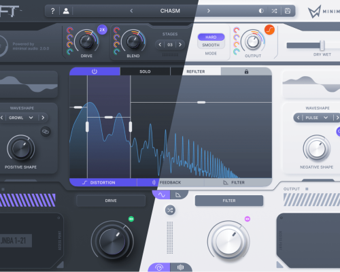This screenshot has height=272, width=340.
Task: Select the waveform bars bottom tab
Action: pos(180,267)
